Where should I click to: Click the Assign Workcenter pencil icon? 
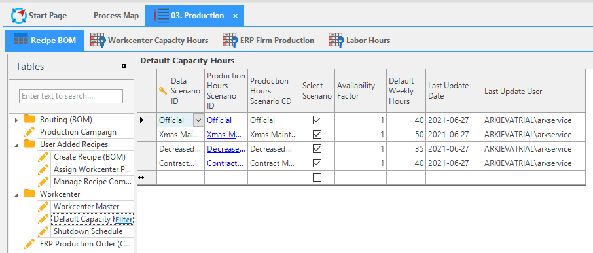pos(43,169)
